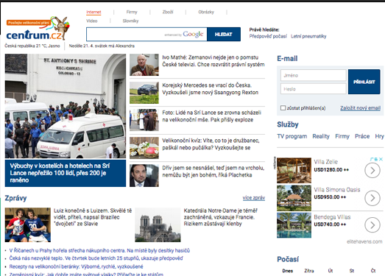Open headline 'Výbuchy v kostelích a hotelech'
The image size is (385, 276).
pos(60,173)
